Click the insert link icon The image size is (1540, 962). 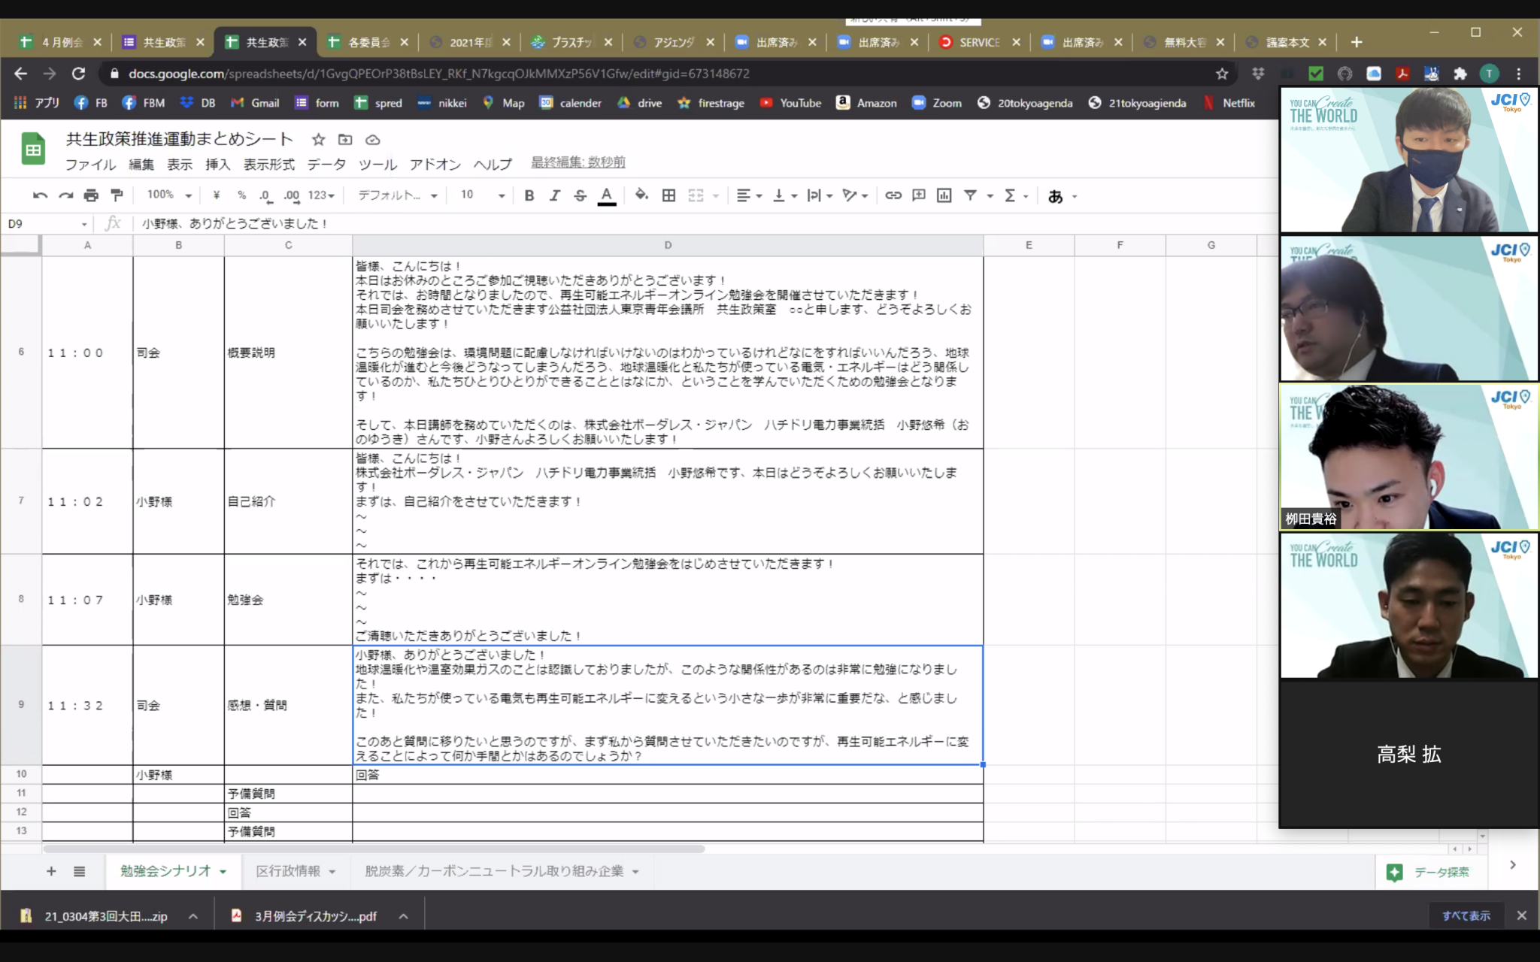[x=893, y=195]
